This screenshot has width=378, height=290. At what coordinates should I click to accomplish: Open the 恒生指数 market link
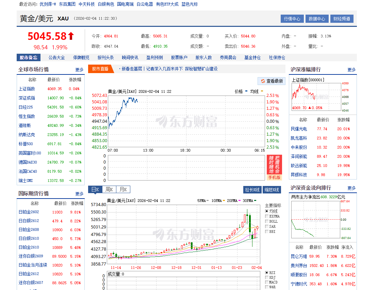point(27,116)
